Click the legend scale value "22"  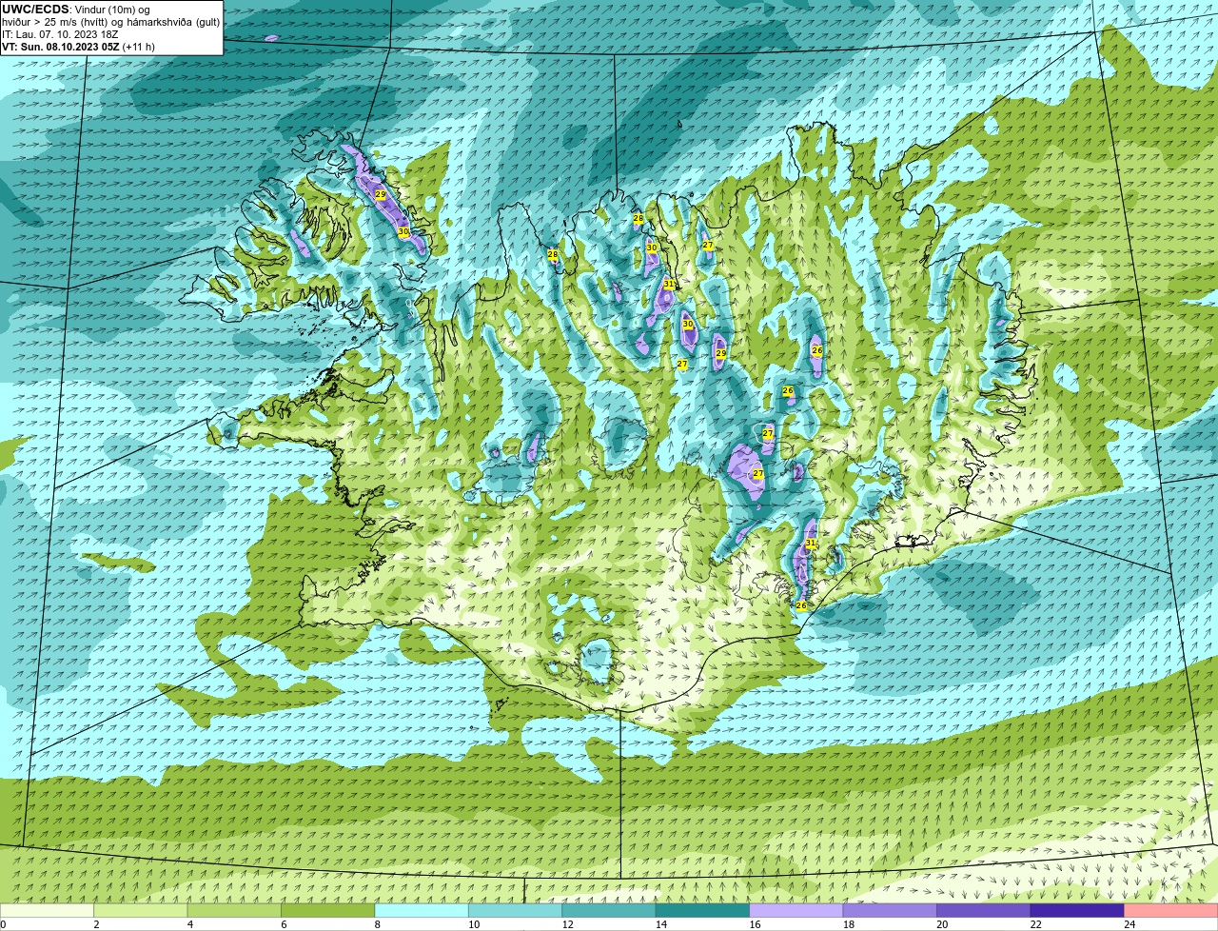point(1036,924)
